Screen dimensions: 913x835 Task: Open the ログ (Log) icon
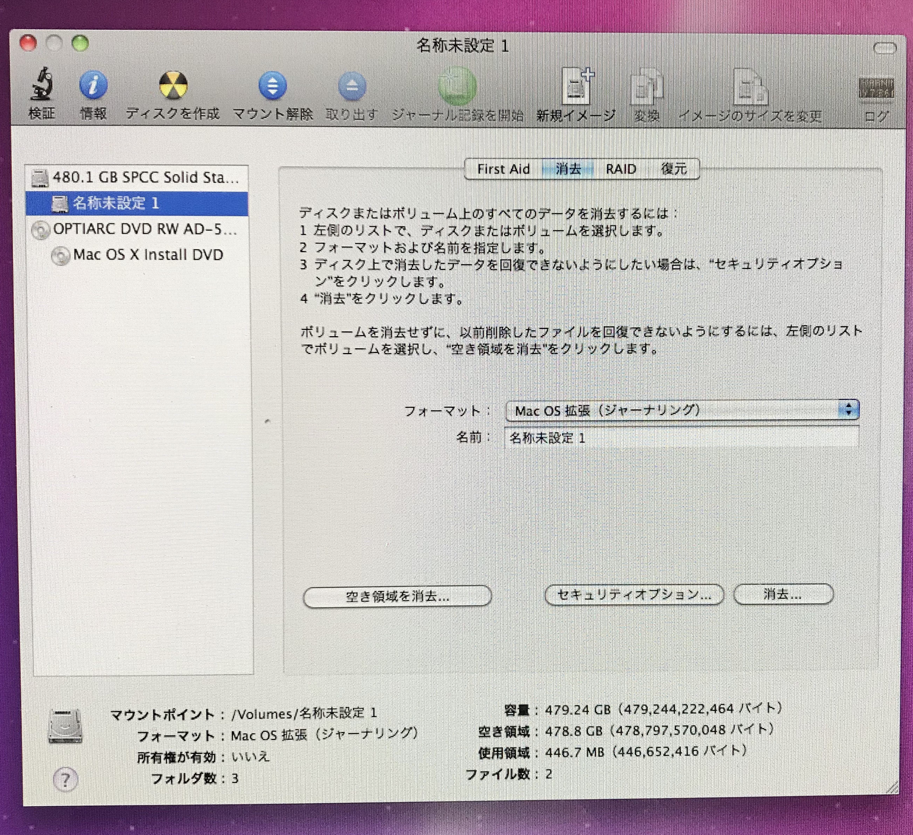(x=876, y=89)
